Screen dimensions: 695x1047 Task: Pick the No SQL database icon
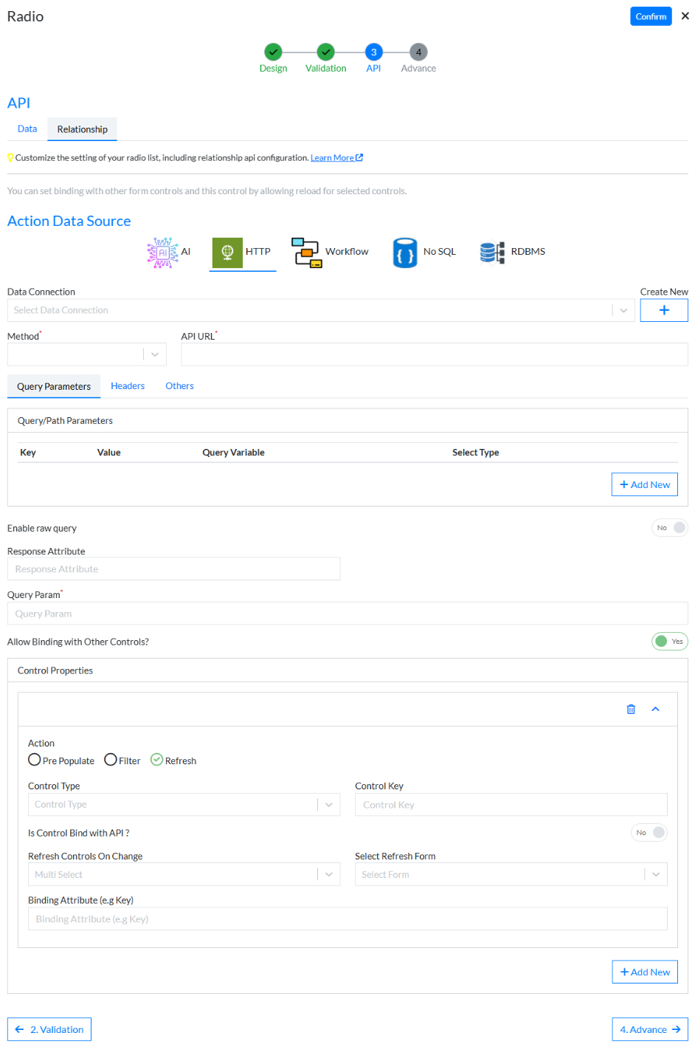pyautogui.click(x=404, y=253)
